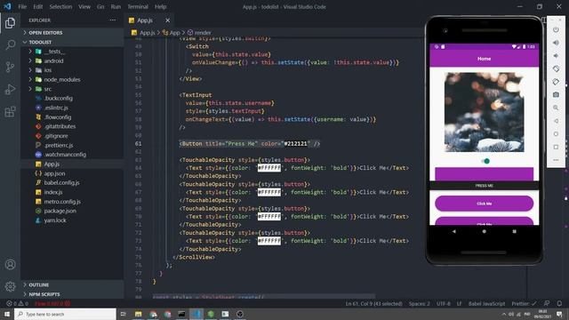Click emulator power button
The height and width of the screenshot is (320, 569).
point(556,29)
